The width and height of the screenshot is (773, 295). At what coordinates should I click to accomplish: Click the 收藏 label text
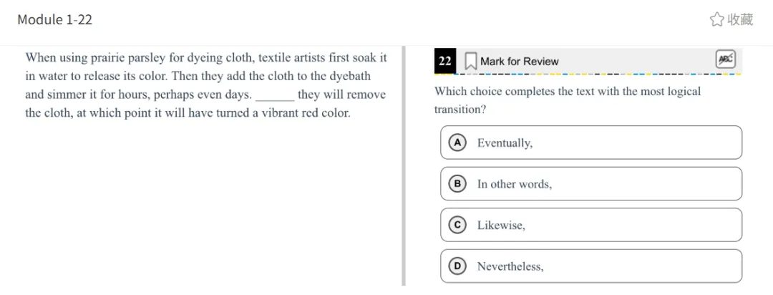[x=740, y=19]
